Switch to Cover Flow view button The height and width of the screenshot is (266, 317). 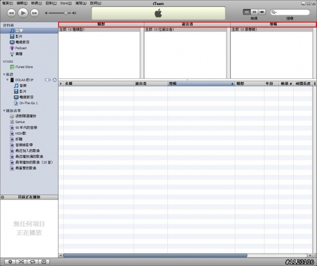tap(262, 12)
